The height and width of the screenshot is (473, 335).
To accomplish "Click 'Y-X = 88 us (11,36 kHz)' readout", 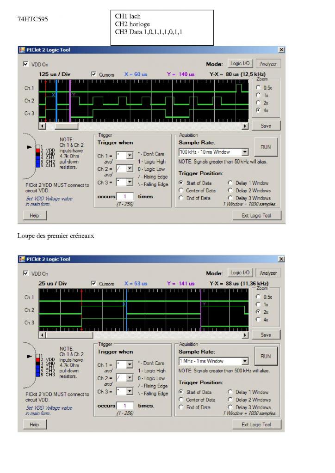I will pos(239,283).
